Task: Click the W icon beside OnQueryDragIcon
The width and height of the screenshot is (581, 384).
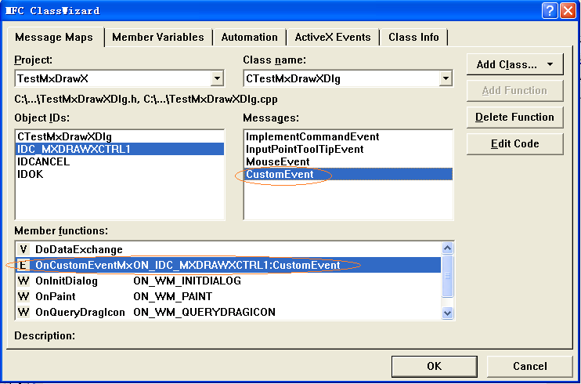Action: pyautogui.click(x=23, y=312)
